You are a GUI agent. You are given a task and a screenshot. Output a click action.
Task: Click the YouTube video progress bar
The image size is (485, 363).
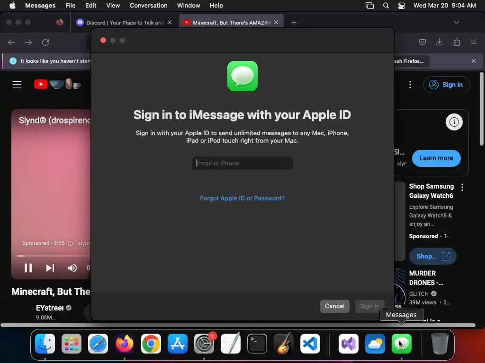coord(54,256)
